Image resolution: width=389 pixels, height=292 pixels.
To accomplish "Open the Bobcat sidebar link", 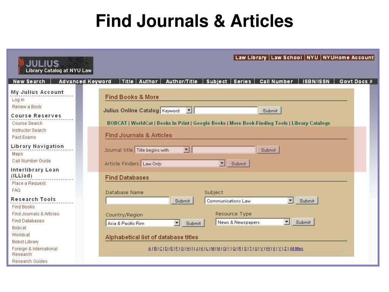I will point(19,228).
